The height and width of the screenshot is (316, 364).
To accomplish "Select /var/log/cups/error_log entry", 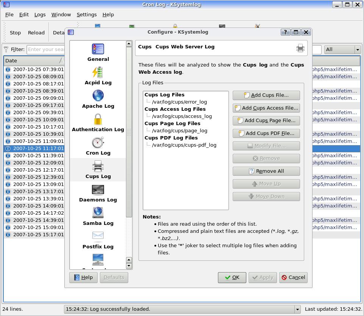I will point(179,102).
